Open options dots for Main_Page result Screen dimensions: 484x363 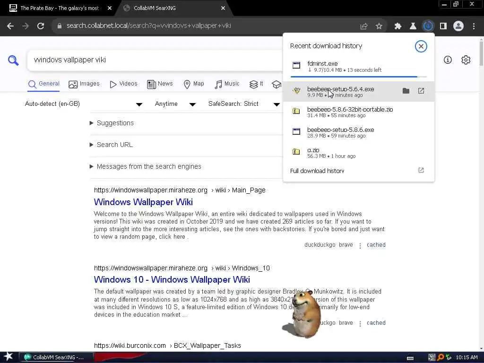tap(360, 246)
